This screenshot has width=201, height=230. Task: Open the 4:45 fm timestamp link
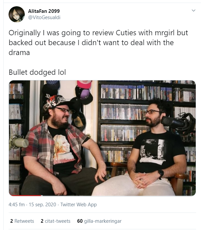tap(17, 205)
